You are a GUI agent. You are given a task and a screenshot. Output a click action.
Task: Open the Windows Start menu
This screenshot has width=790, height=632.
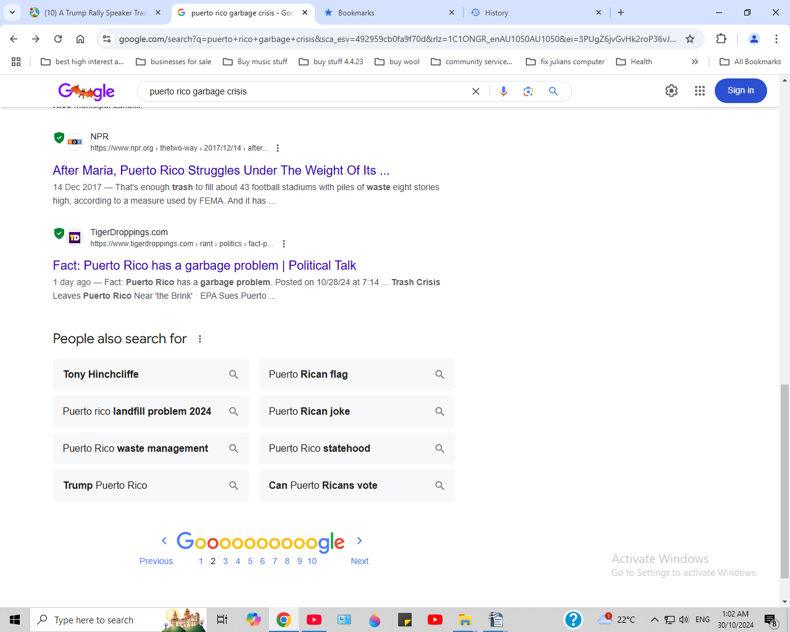pos(15,620)
